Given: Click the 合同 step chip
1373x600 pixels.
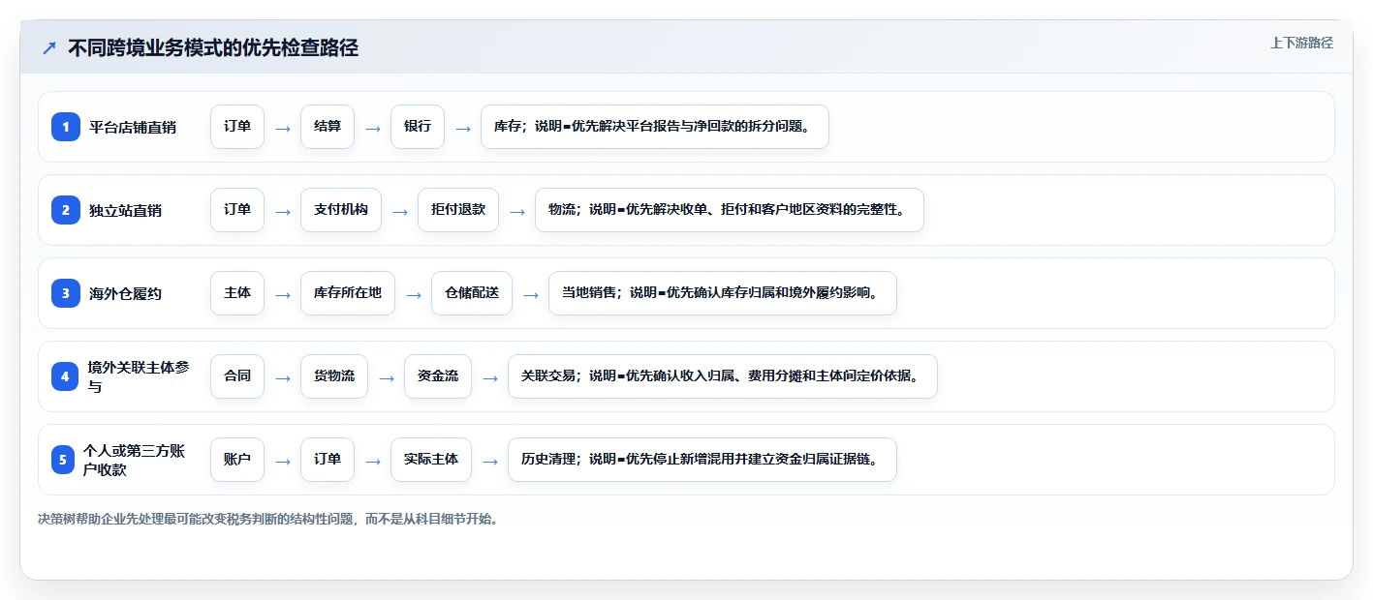Looking at the screenshot, I should (237, 376).
